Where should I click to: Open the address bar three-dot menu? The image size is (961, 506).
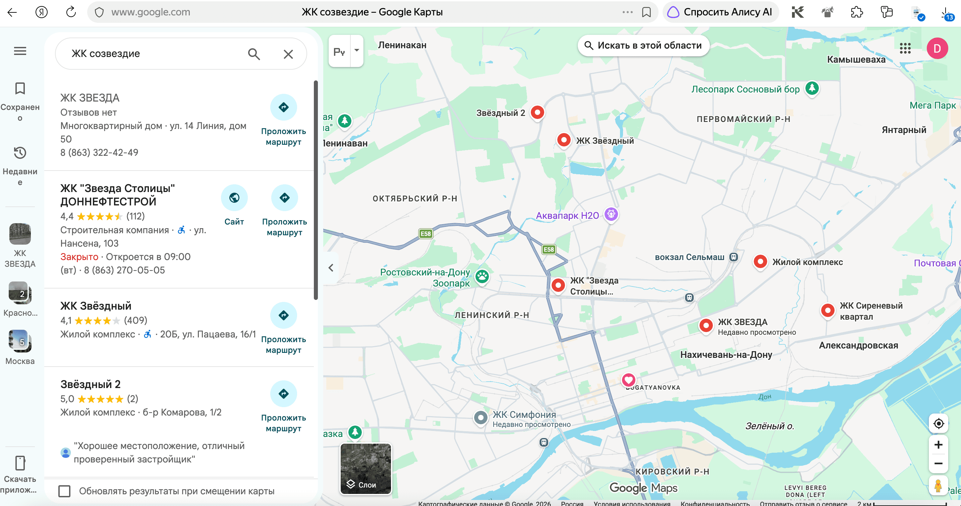click(x=627, y=12)
